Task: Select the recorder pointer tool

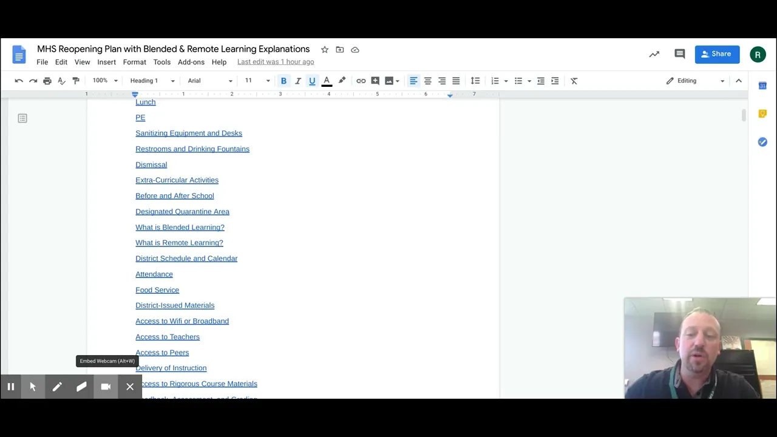Action: [x=33, y=387]
